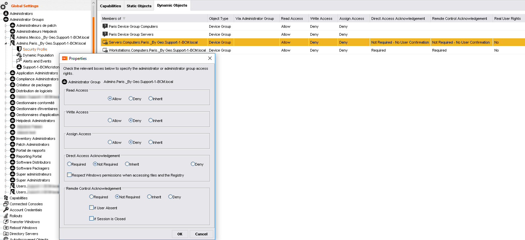This screenshot has width=525, height=240.
Task: Click the Admins.Mexico group icon
Action: [13, 37]
